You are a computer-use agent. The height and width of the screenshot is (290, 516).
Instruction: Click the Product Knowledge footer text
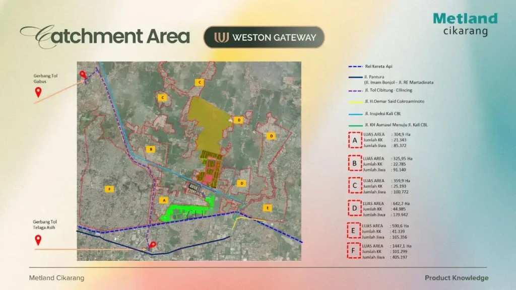(x=456, y=278)
